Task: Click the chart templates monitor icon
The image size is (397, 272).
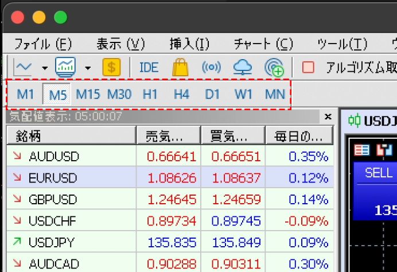Action: click(x=66, y=67)
